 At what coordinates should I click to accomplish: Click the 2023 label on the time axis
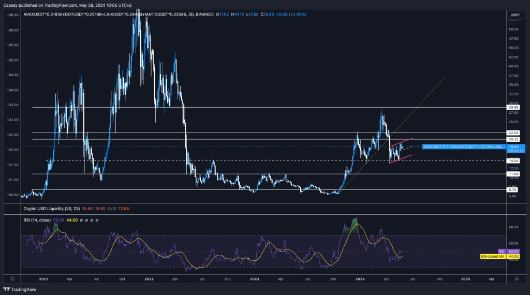pos(255,279)
